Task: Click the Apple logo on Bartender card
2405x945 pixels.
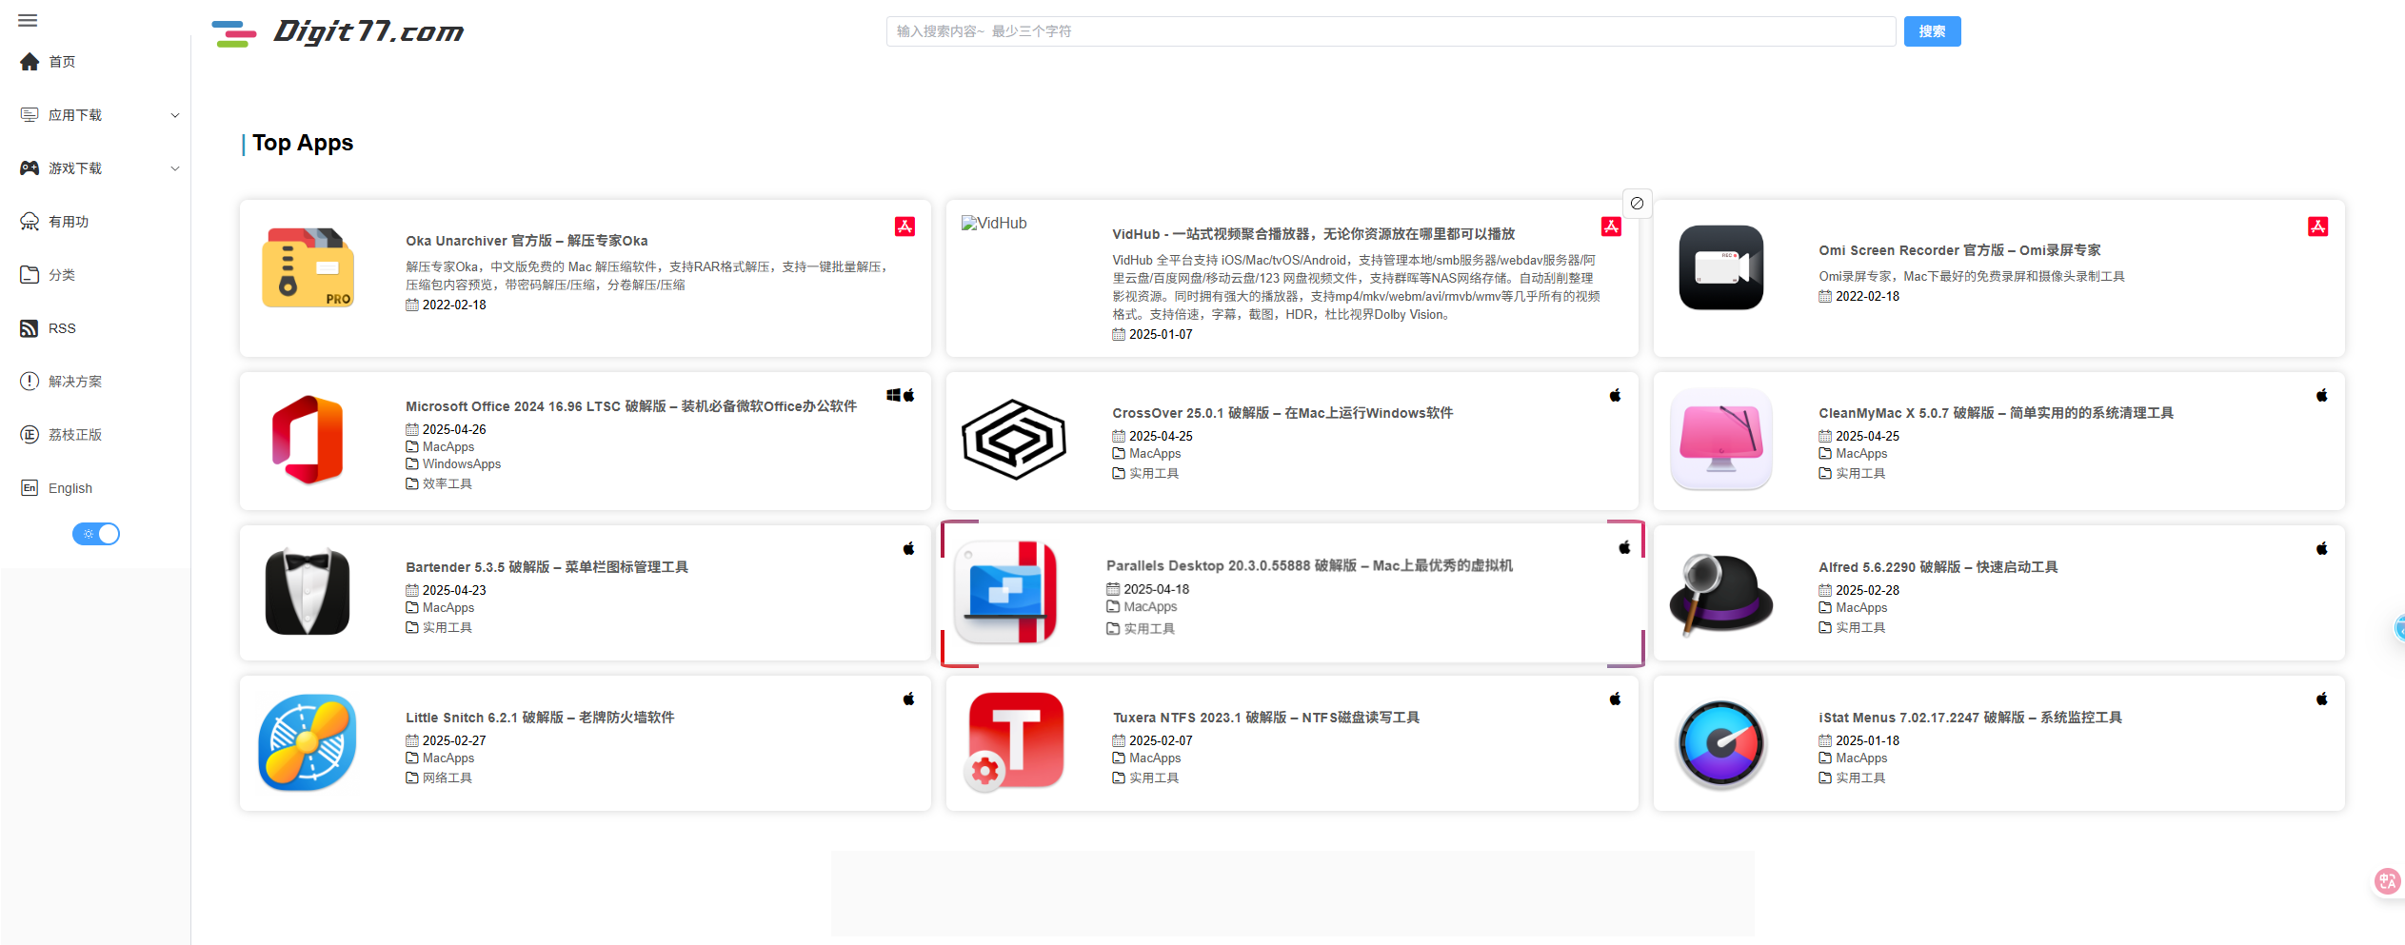Action: click(x=908, y=548)
